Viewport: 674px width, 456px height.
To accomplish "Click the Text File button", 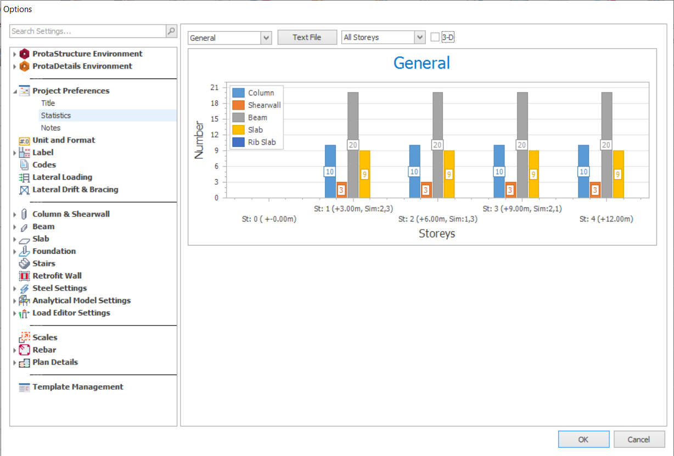I will click(x=307, y=37).
